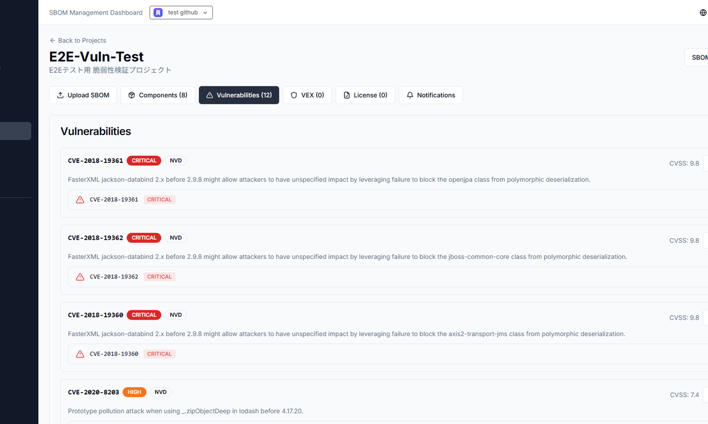Open the test github project dropdown

[181, 12]
